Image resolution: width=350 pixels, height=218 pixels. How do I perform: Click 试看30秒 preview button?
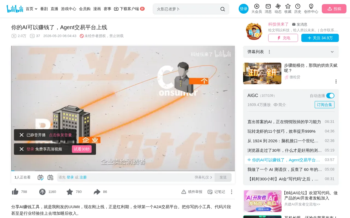(x=82, y=149)
